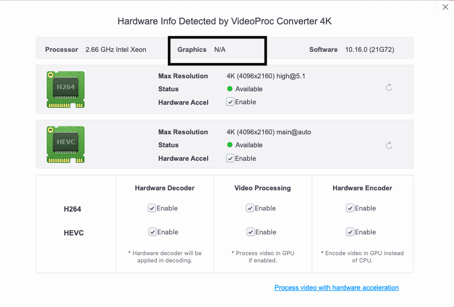Screen dimensions: 454x307
Task: Click the 'Software' label
Action: 323,49
